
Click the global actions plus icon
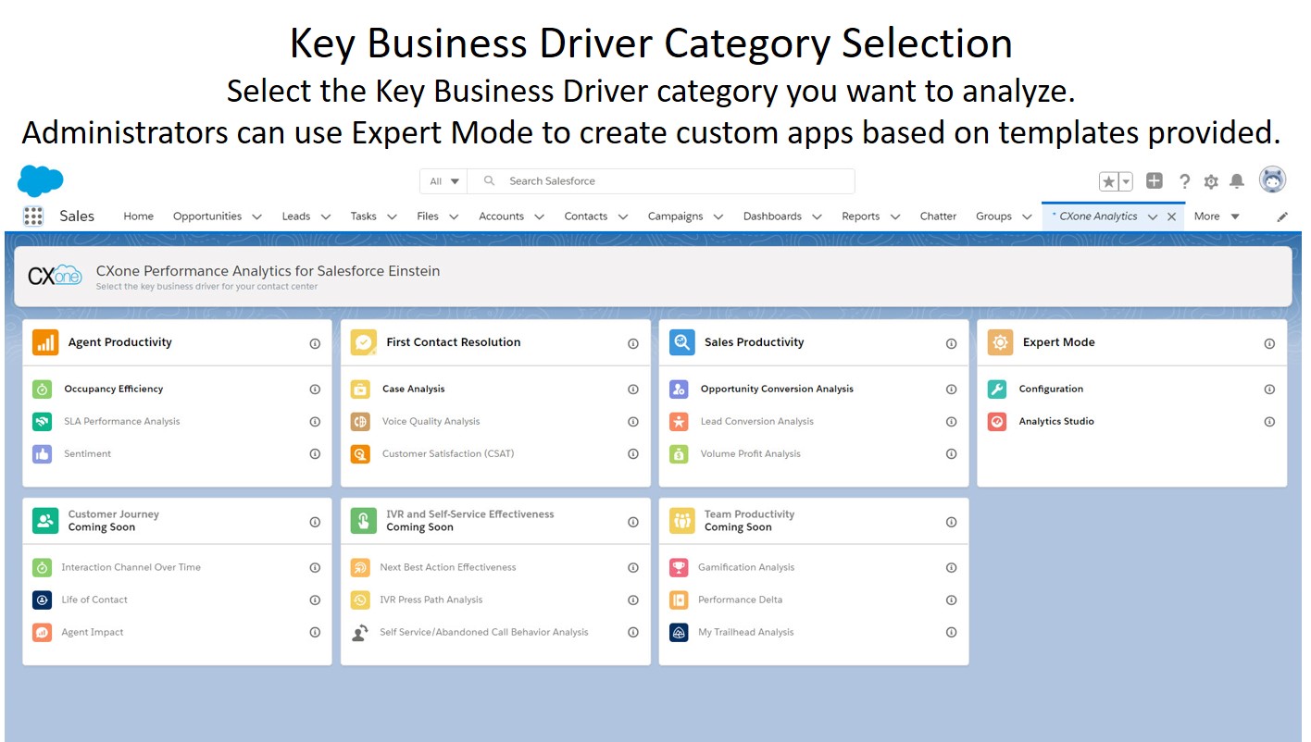click(x=1154, y=181)
